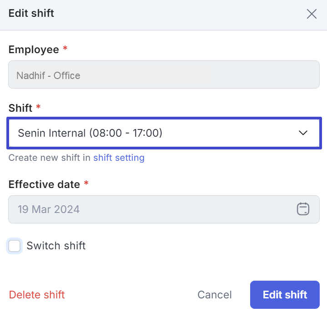Click the red asterisk beside Employee
Screen dimensions: 327x317
(65, 49)
